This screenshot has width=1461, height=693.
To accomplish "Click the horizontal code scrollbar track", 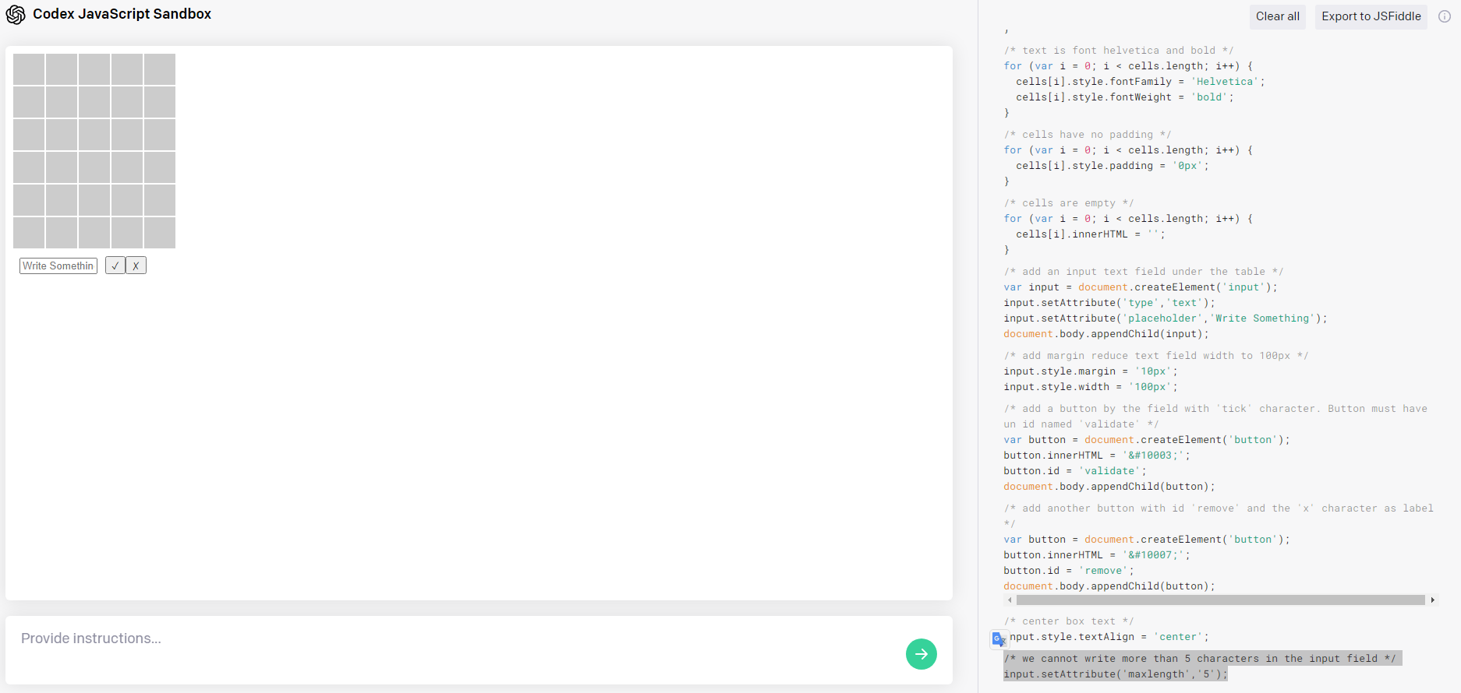I will click(x=1221, y=600).
